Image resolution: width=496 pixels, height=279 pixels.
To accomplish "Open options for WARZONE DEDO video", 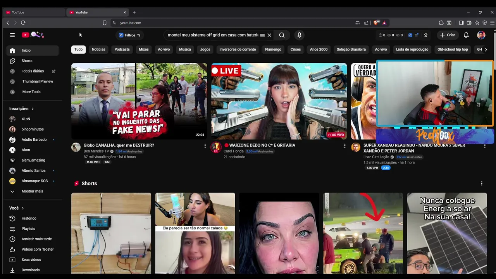I will pyautogui.click(x=344, y=146).
